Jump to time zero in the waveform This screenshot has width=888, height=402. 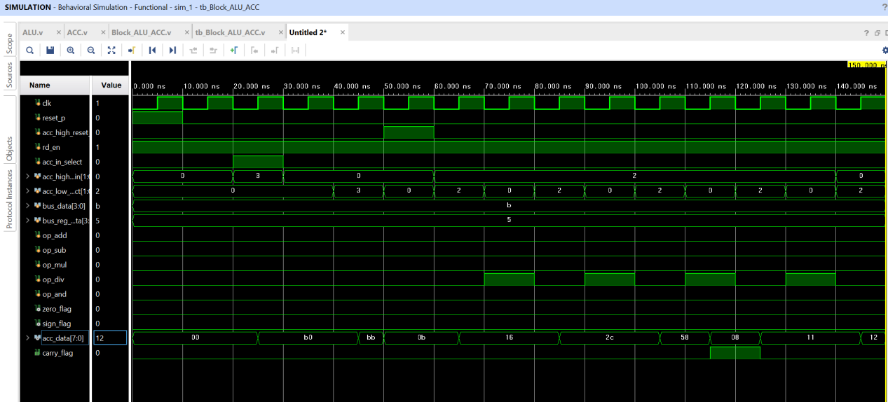click(x=152, y=50)
